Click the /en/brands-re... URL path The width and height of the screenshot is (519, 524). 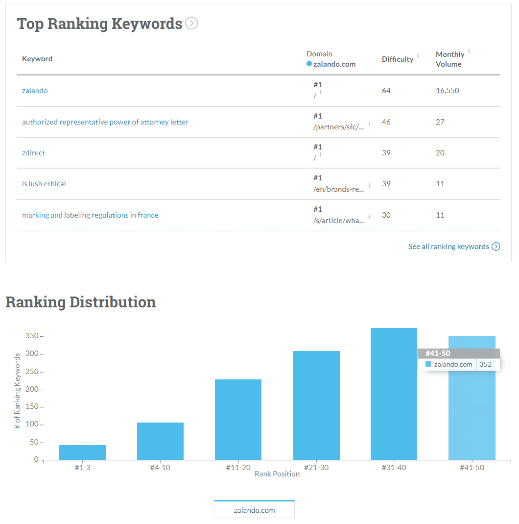click(x=338, y=189)
